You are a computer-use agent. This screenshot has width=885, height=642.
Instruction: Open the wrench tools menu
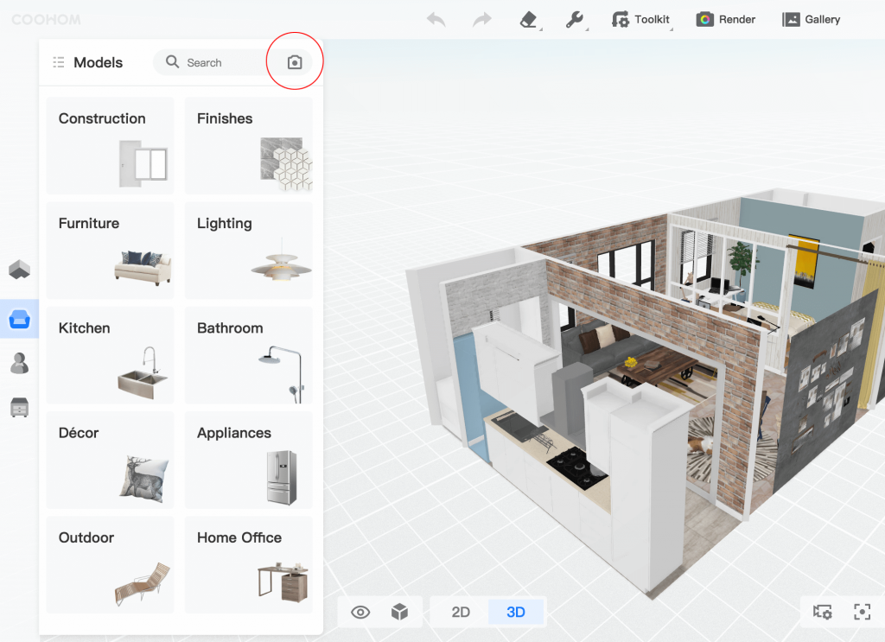(575, 20)
